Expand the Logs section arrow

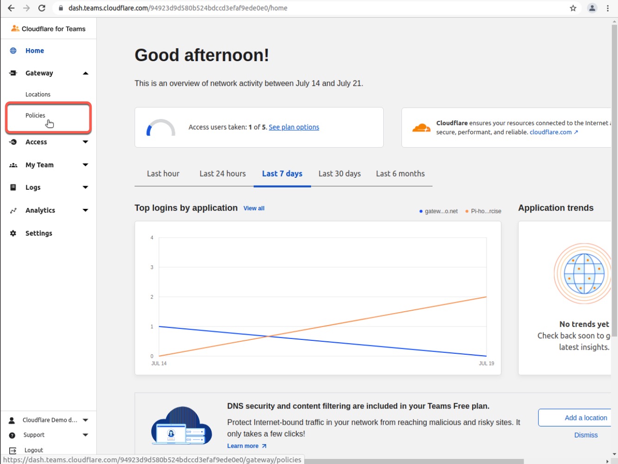pyautogui.click(x=86, y=187)
